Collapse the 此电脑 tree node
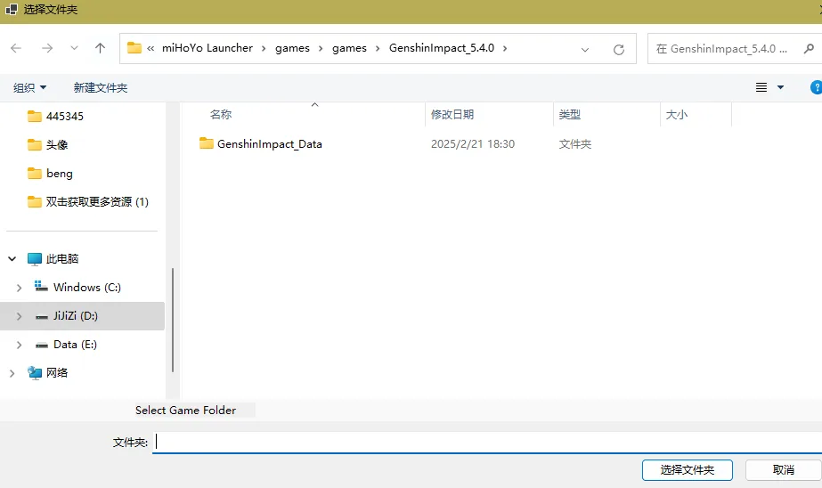Screen dimensions: 822x488 (x=12, y=258)
